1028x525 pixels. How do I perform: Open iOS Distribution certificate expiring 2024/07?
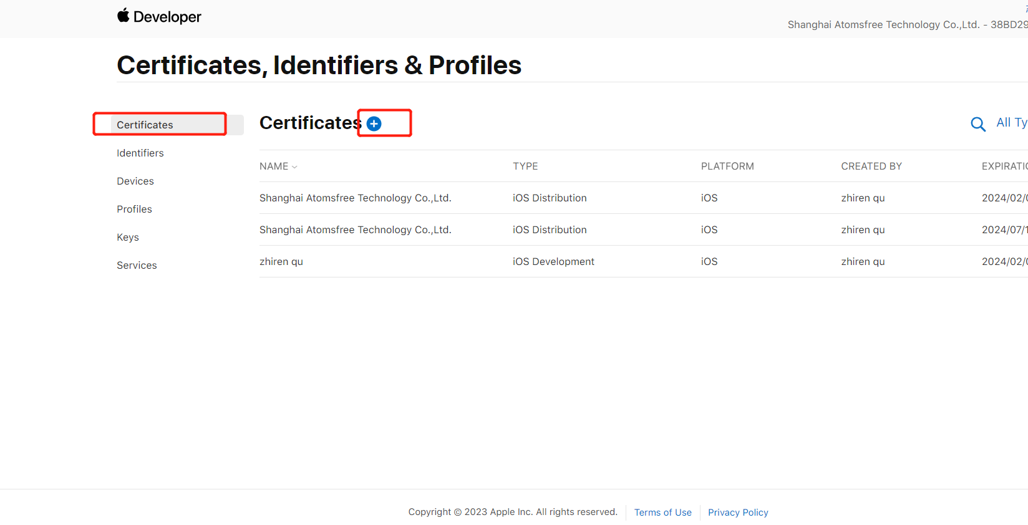pos(644,229)
